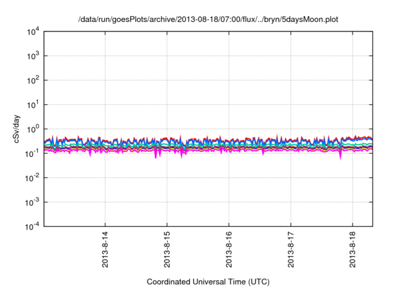Image resolution: width=411 pixels, height=288 pixels.
Task: Select the 10^4 y-axis label
Action: pos(33,32)
